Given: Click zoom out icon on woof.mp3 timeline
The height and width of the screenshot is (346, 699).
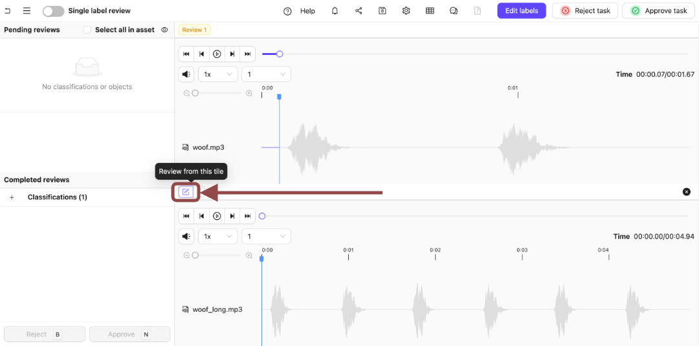Looking at the screenshot, I should pos(187,93).
